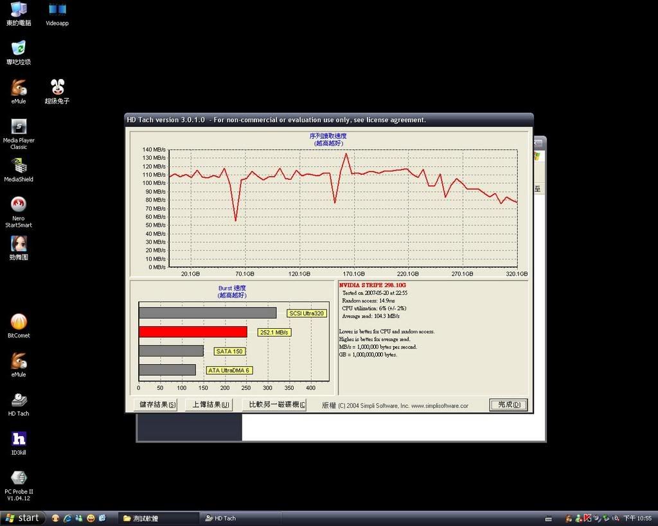658x526 pixels.
Task: Click the HD Tach version title bar
Action: click(x=329, y=120)
